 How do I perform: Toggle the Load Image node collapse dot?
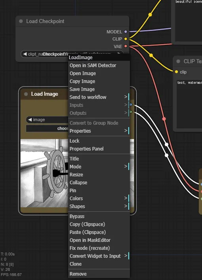click(26, 94)
